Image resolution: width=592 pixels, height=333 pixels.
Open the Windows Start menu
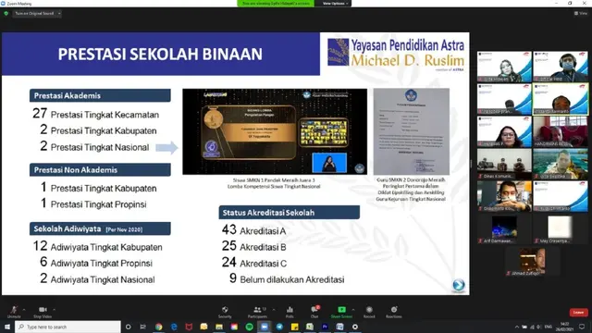7,327
